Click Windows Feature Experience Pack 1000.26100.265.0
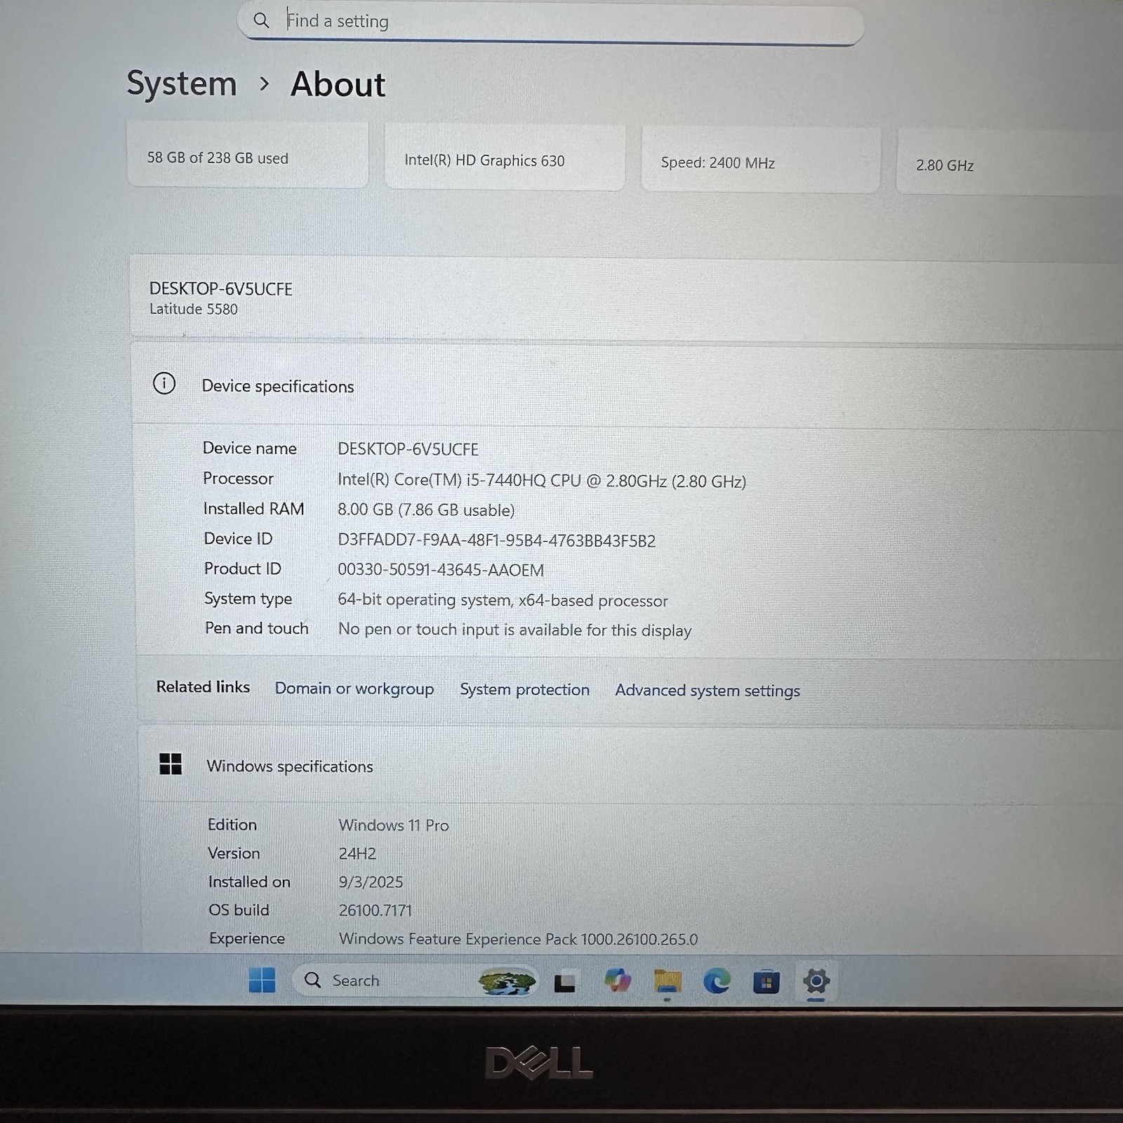Viewport: 1123px width, 1123px height. [518, 939]
